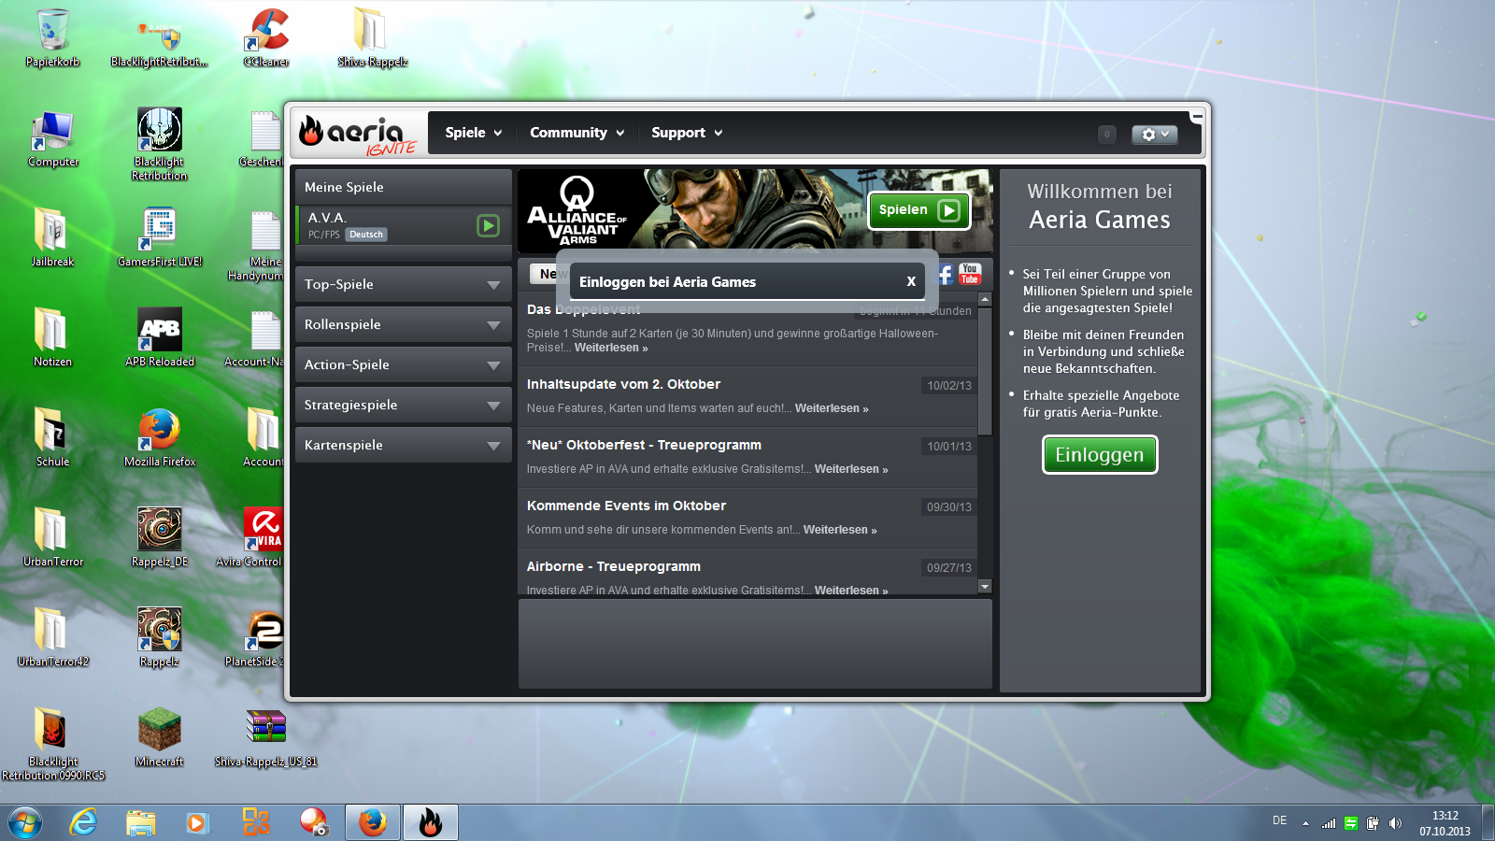Launch A.V.A. with the green play icon in Meine Spiele

pyautogui.click(x=488, y=225)
